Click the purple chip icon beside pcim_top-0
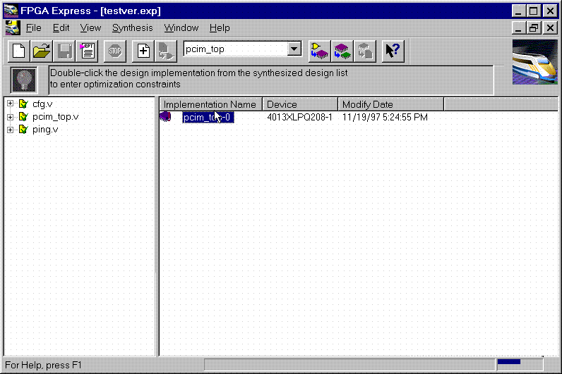562x374 pixels. (x=166, y=116)
